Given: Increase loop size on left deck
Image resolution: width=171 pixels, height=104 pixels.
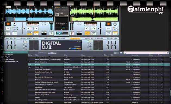Looking at the screenshot, I should 16,34.
